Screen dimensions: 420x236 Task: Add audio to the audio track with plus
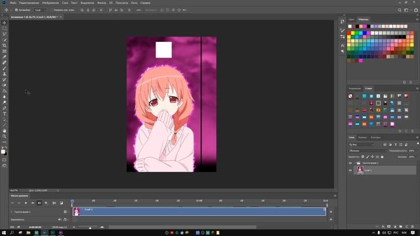click(x=331, y=220)
